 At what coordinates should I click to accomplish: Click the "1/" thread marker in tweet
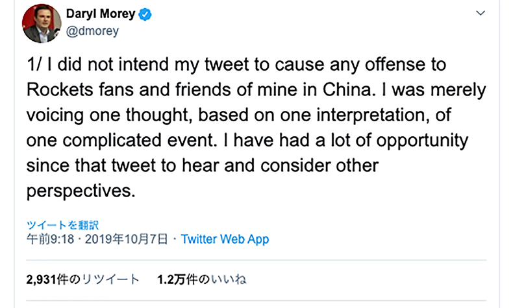tap(35, 66)
